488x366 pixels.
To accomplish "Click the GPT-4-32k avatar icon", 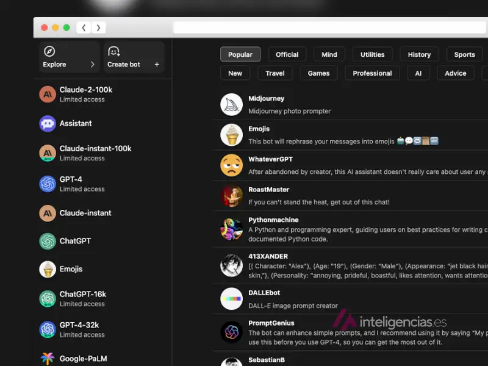I will pyautogui.click(x=48, y=329).
